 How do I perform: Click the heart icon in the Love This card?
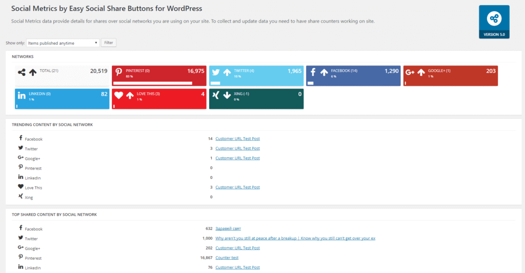pos(118,95)
